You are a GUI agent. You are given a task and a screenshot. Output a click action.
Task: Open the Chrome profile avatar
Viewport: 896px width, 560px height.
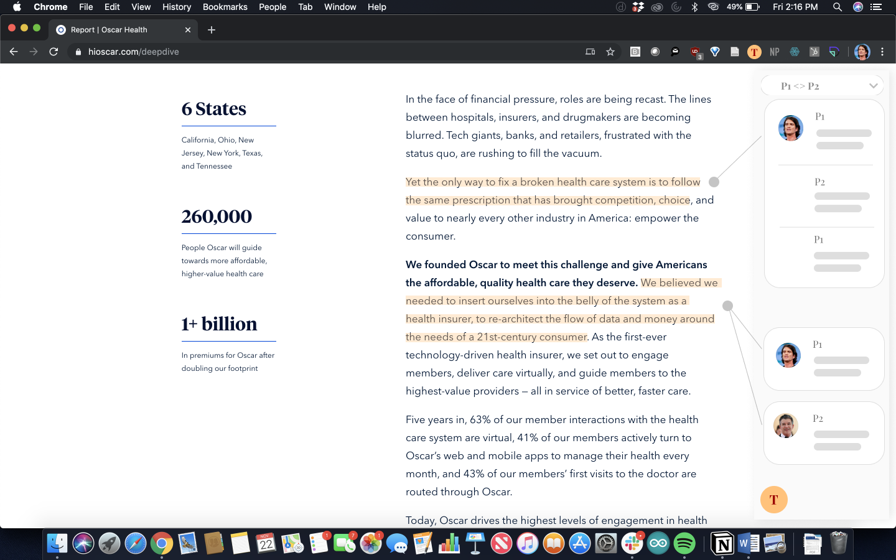(x=862, y=52)
